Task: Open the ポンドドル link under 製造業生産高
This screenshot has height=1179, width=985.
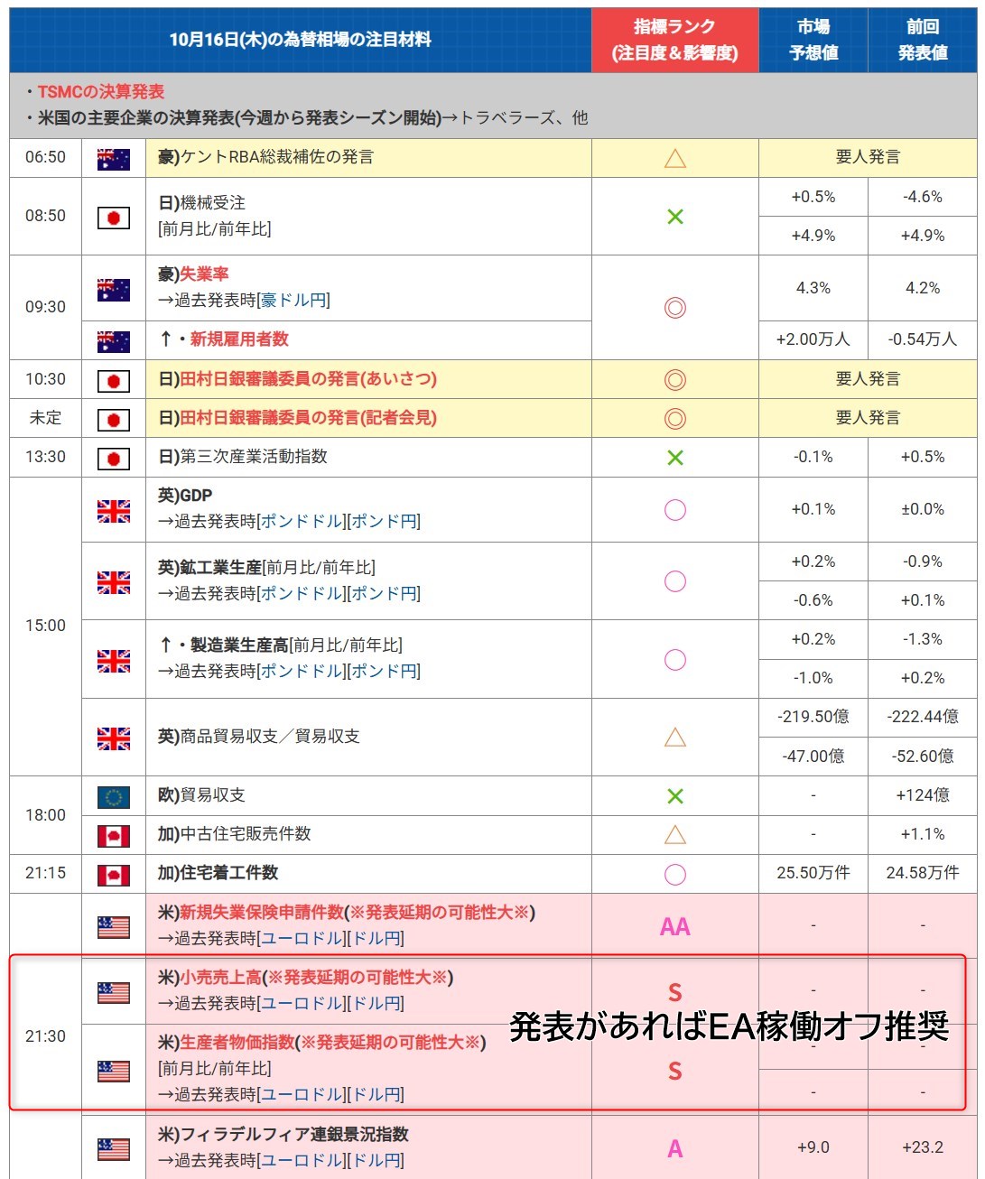Action: (302, 672)
